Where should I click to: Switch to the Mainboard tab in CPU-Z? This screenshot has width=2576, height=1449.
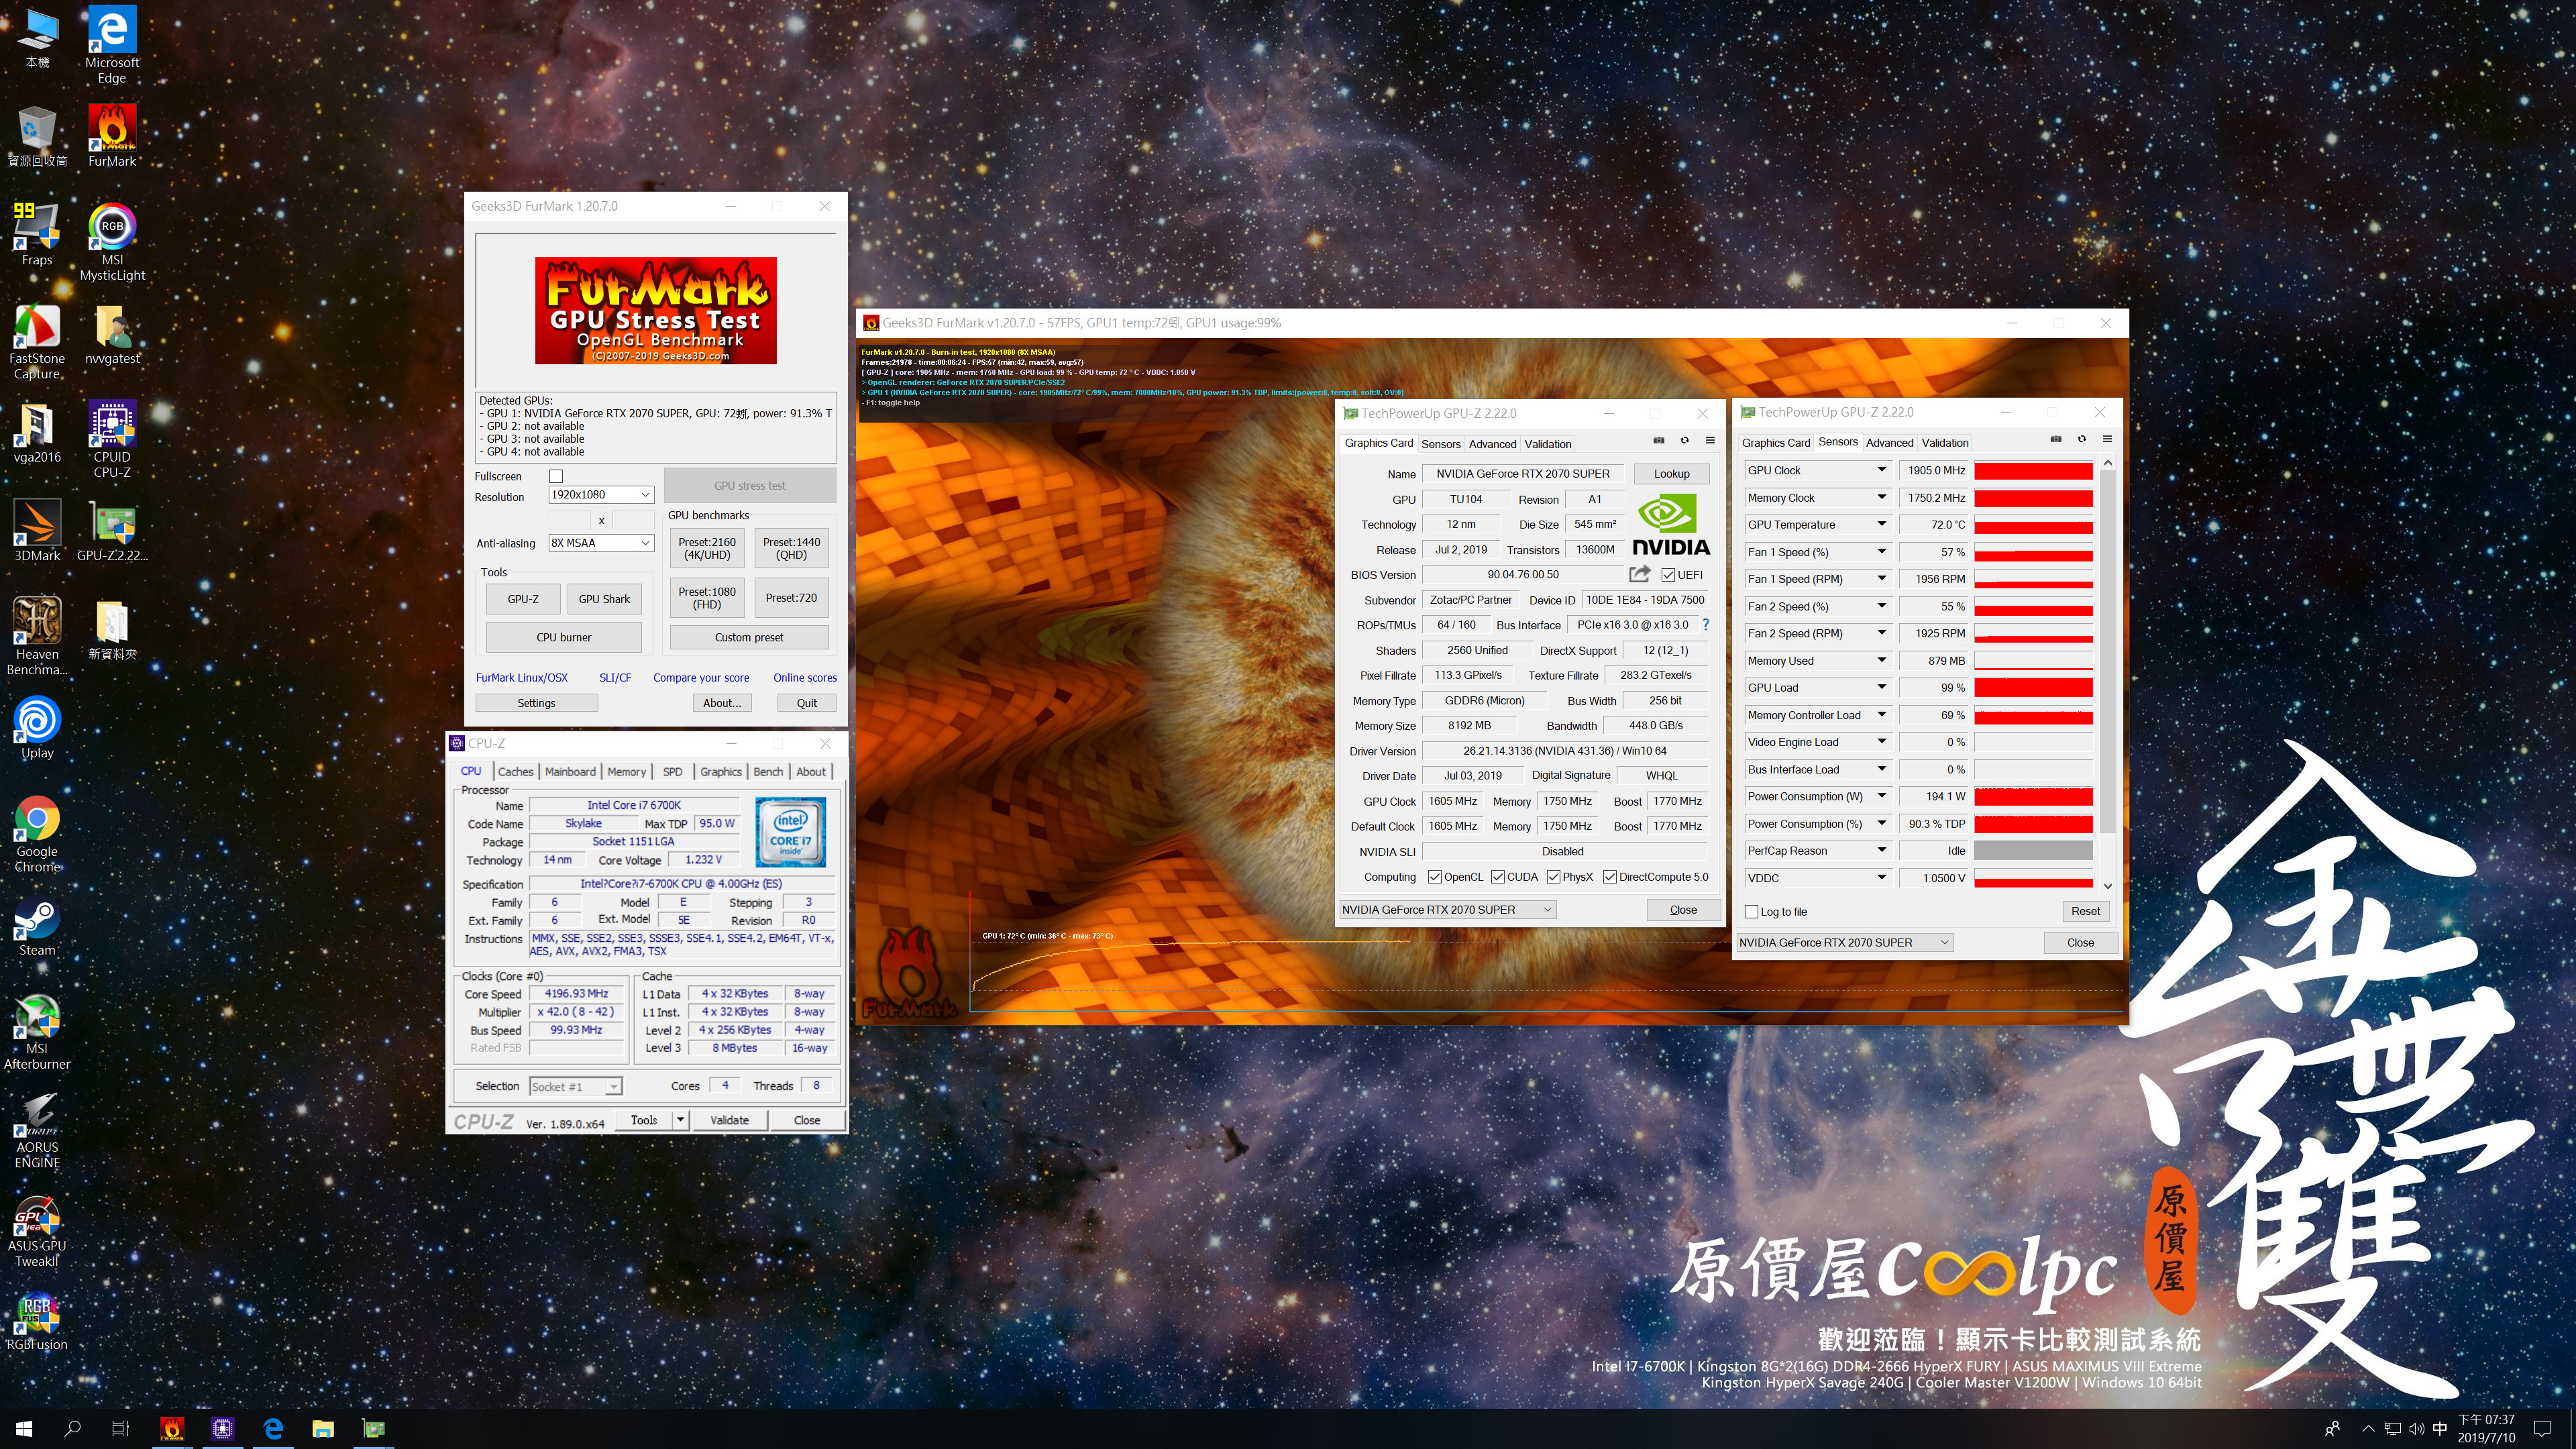pos(570,771)
